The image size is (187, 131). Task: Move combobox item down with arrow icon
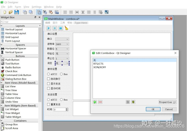coord(133,102)
